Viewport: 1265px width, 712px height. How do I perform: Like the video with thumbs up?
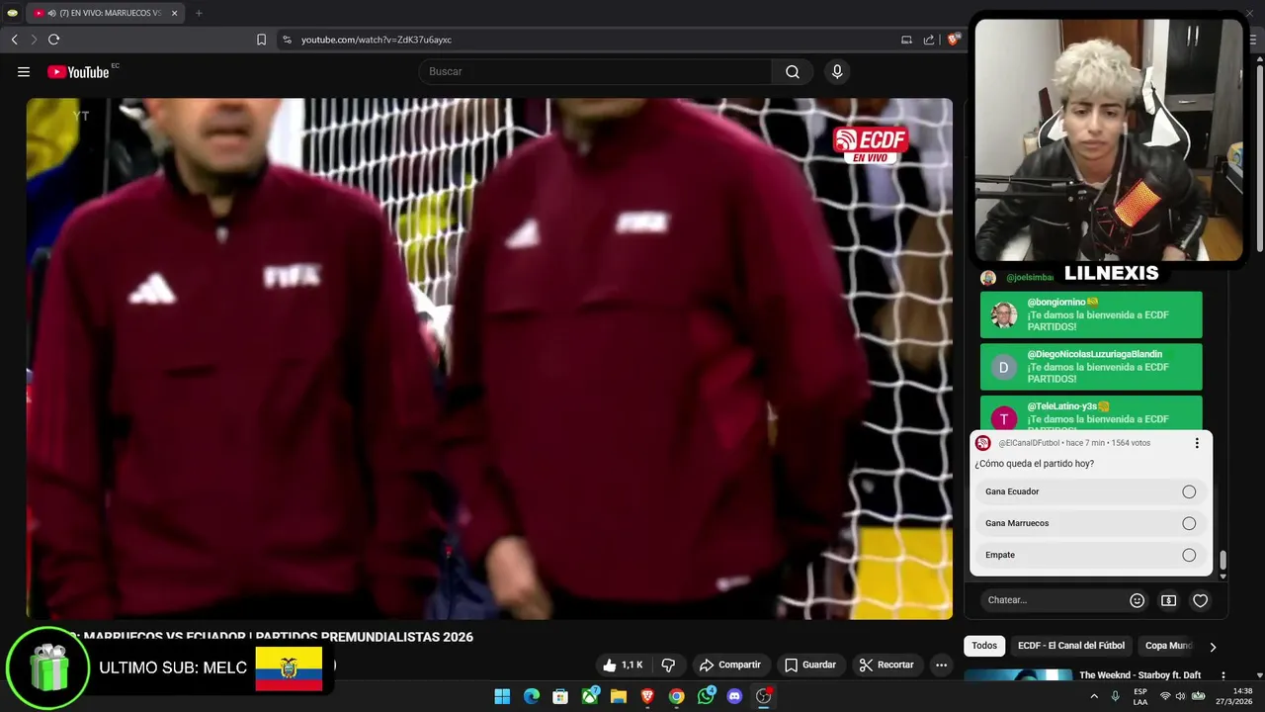[x=623, y=665]
